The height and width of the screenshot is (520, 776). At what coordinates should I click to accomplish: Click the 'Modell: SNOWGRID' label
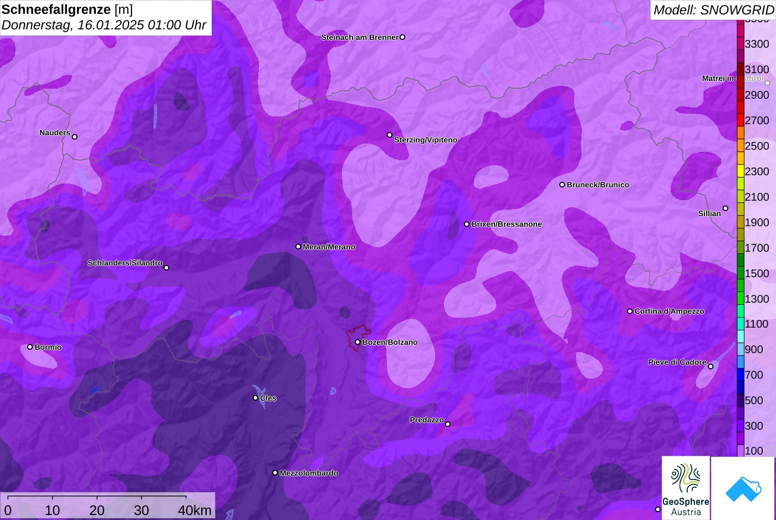(713, 10)
